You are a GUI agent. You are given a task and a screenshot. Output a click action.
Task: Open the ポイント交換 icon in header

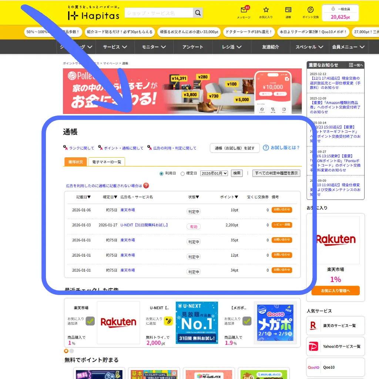point(310,10)
